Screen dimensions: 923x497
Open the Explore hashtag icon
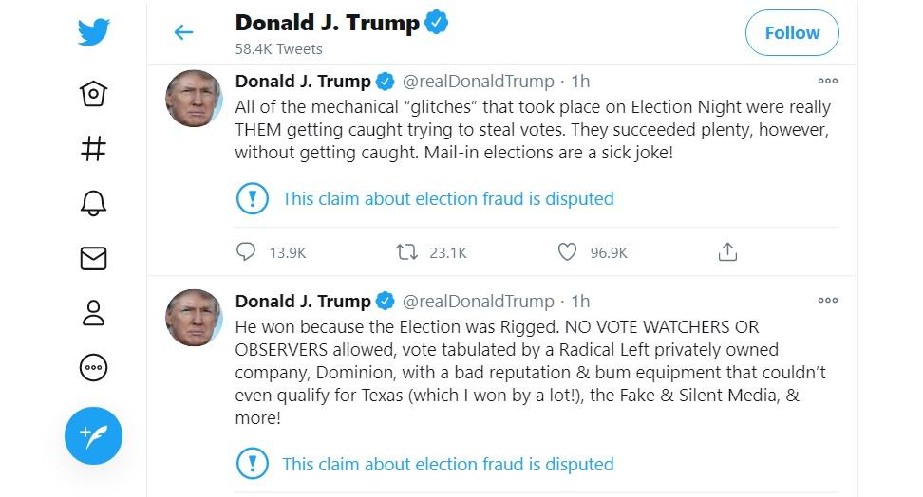[94, 148]
